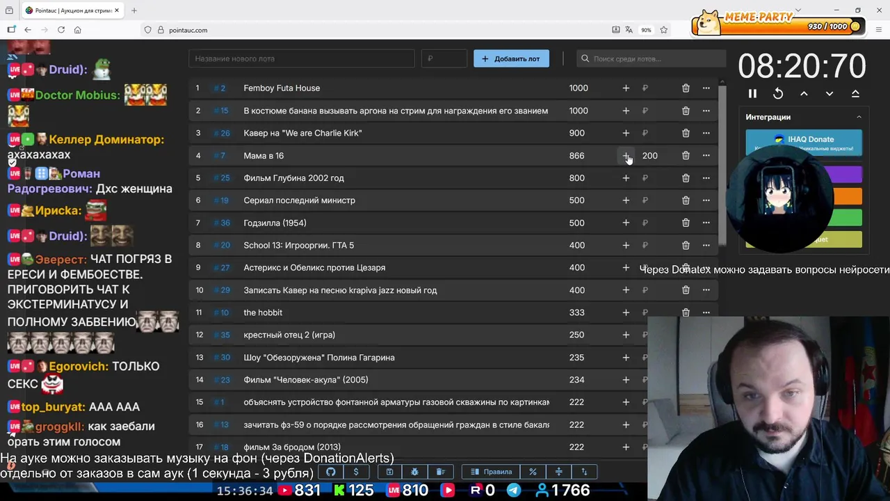Open more options for Фильм Глубина 2002 год
The image size is (890, 501).
click(x=706, y=178)
